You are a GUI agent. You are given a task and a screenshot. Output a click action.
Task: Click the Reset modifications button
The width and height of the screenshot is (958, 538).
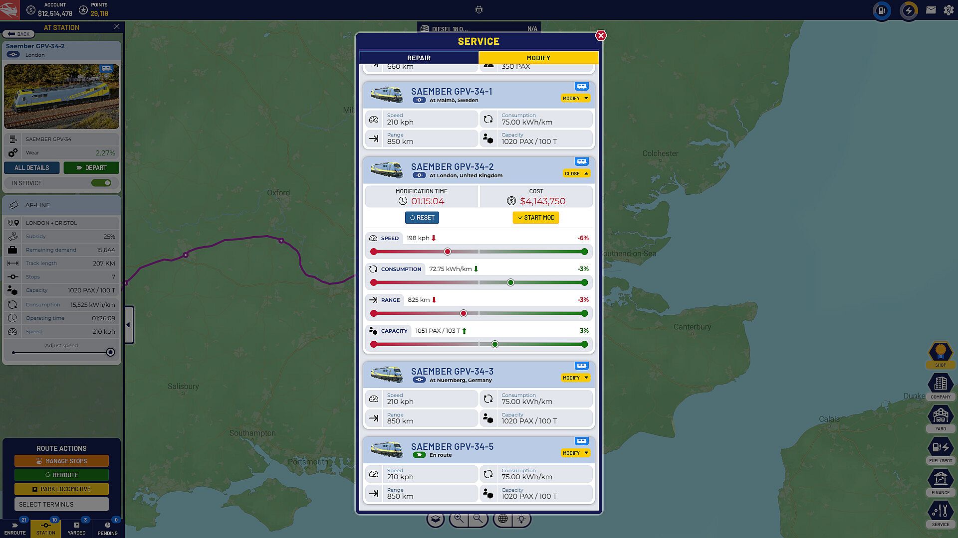point(422,218)
